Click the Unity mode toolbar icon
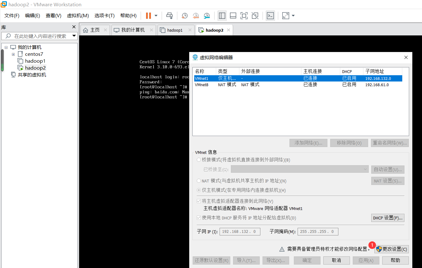Screen dimensions: 422x268 [x=255, y=16]
